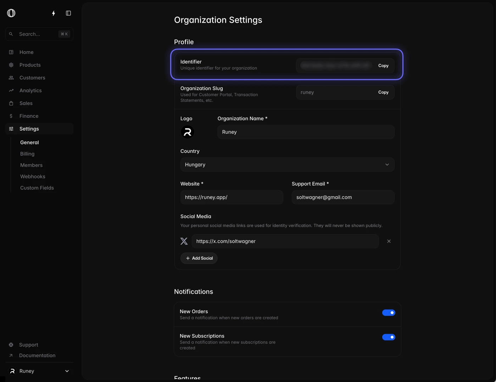
Task: Go to Members settings page
Action: coord(31,165)
